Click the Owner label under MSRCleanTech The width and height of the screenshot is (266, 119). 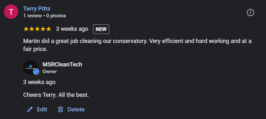point(50,72)
